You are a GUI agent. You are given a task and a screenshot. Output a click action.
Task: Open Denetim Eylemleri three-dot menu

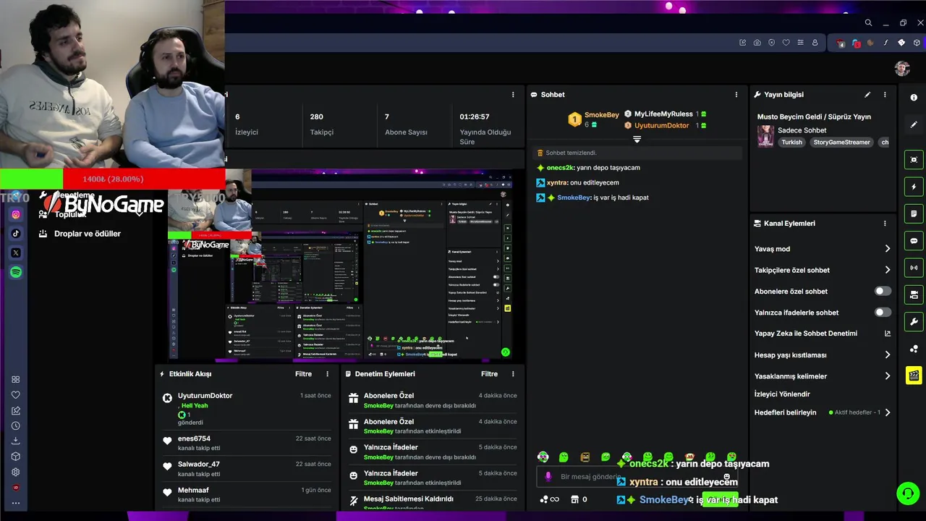click(x=513, y=374)
